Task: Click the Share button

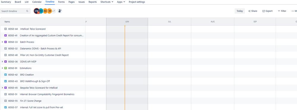Action: [x=253, y=11]
